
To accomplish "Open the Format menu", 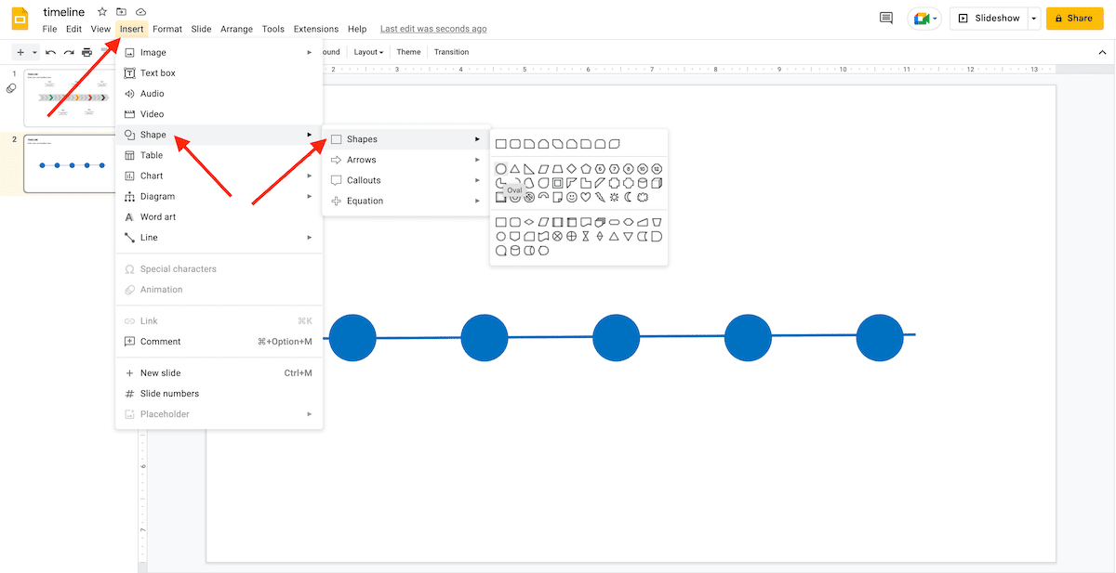I will pyautogui.click(x=167, y=29).
